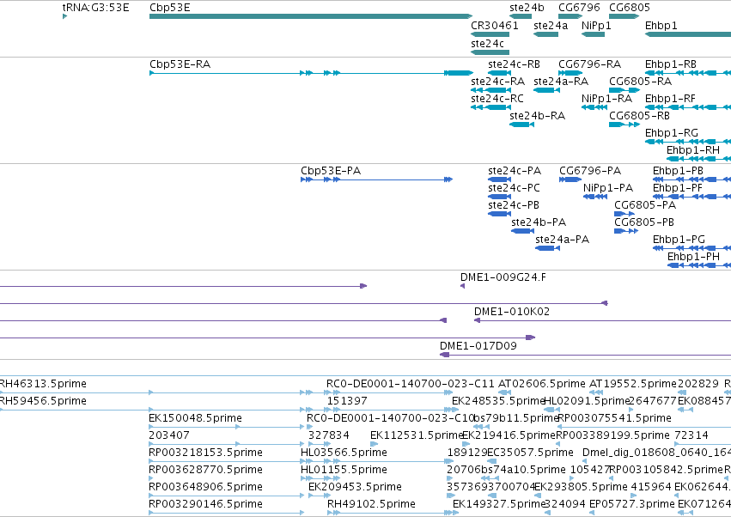Select the Cbp53E gene bar

pyautogui.click(x=311, y=16)
